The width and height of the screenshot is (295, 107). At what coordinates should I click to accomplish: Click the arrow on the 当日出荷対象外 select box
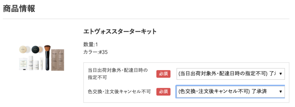[281, 74]
